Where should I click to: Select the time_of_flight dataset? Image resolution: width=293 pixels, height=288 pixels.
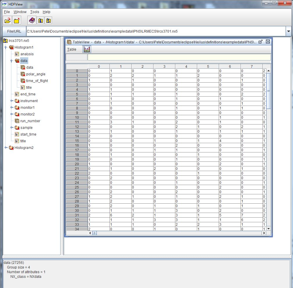pyautogui.click(x=37, y=81)
